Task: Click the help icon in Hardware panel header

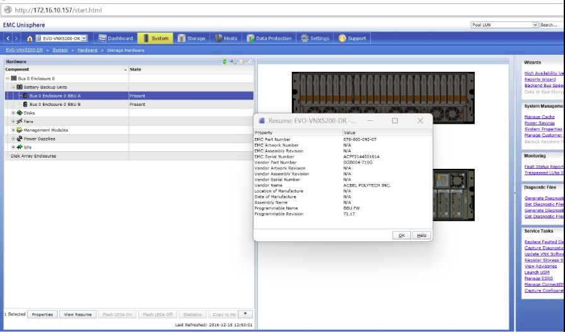Action: [250, 62]
